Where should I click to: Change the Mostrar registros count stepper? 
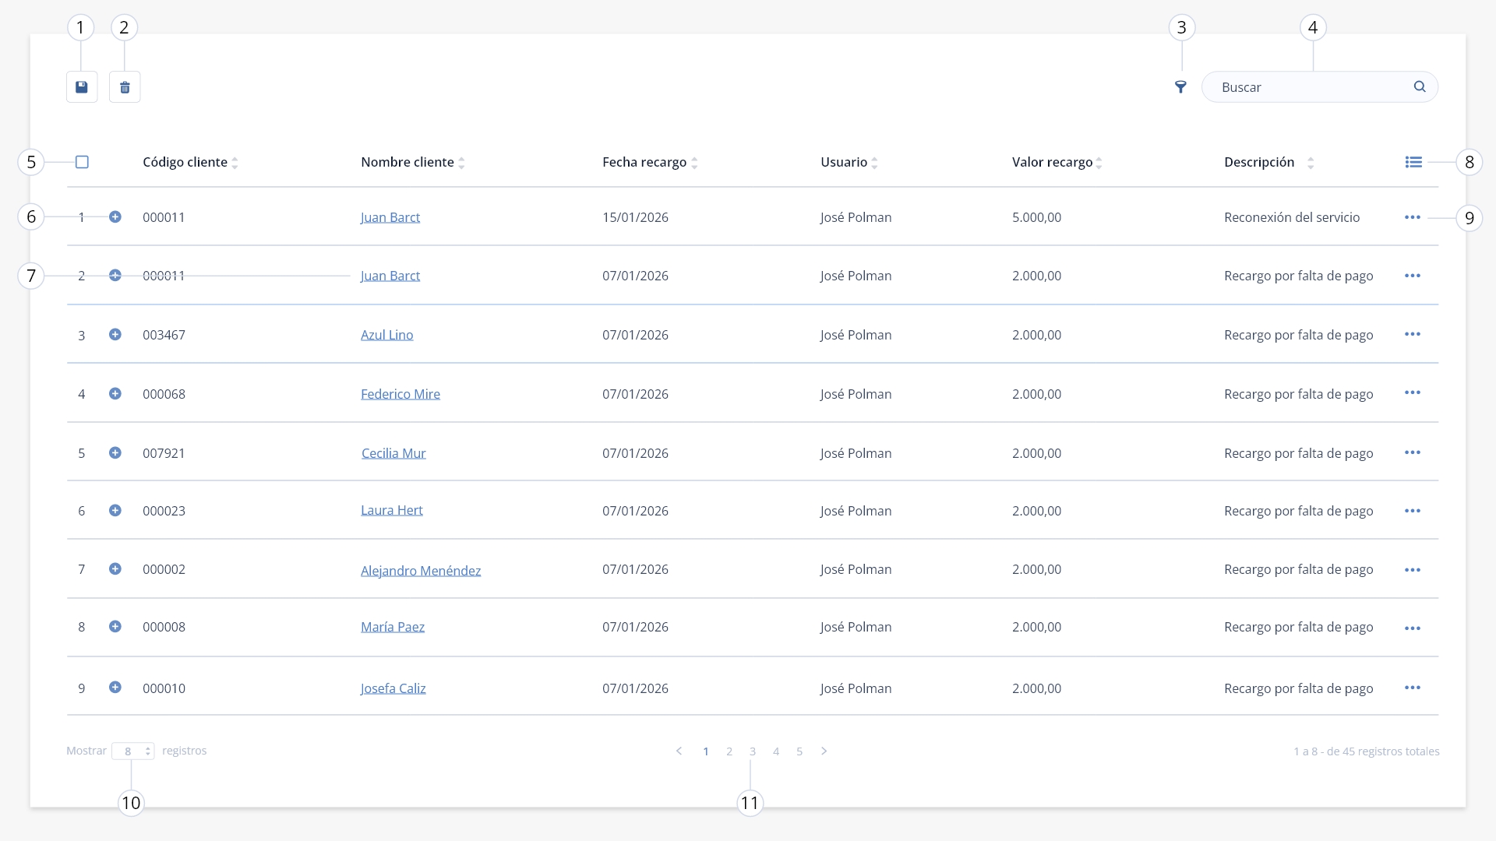[133, 751]
